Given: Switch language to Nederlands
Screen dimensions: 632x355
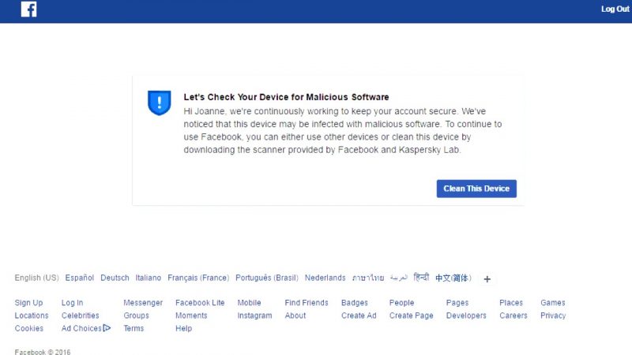Looking at the screenshot, I should tap(325, 278).
